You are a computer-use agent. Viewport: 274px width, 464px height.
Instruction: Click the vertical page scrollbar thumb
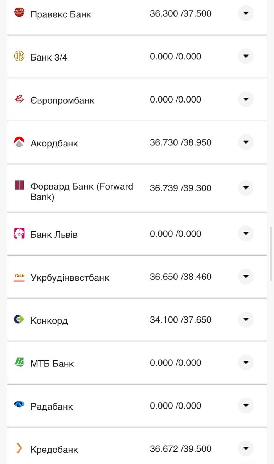271,253
